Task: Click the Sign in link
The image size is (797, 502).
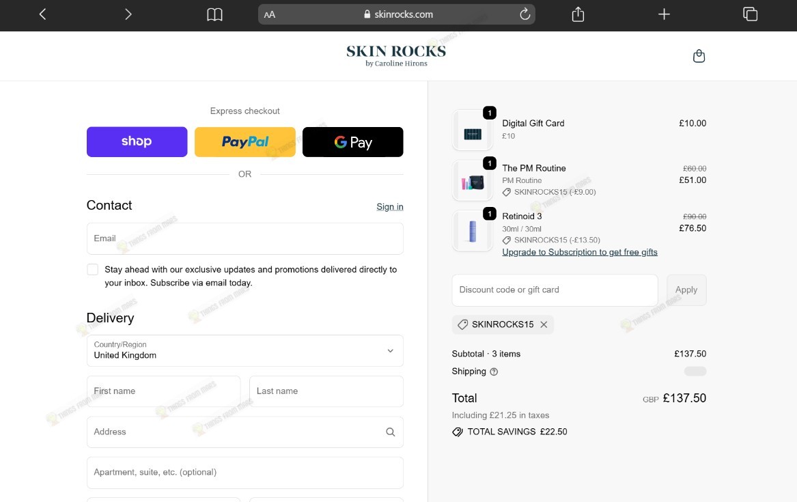Action: coord(390,206)
